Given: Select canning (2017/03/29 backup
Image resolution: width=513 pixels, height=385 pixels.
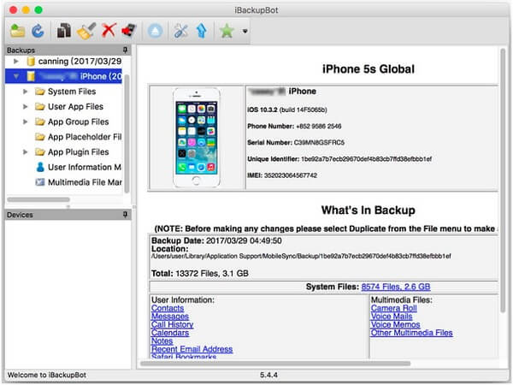Looking at the screenshot, I should [x=80, y=62].
